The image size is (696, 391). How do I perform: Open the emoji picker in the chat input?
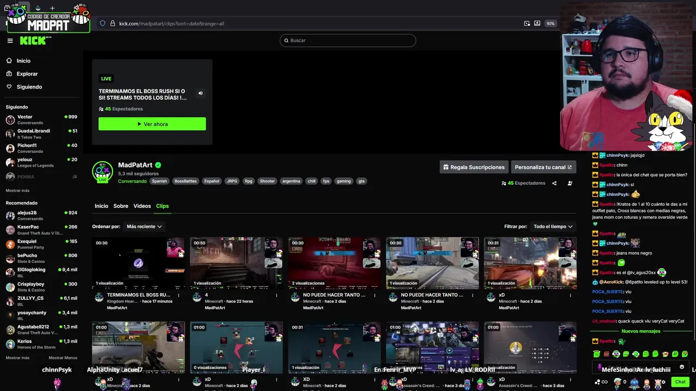click(x=682, y=367)
